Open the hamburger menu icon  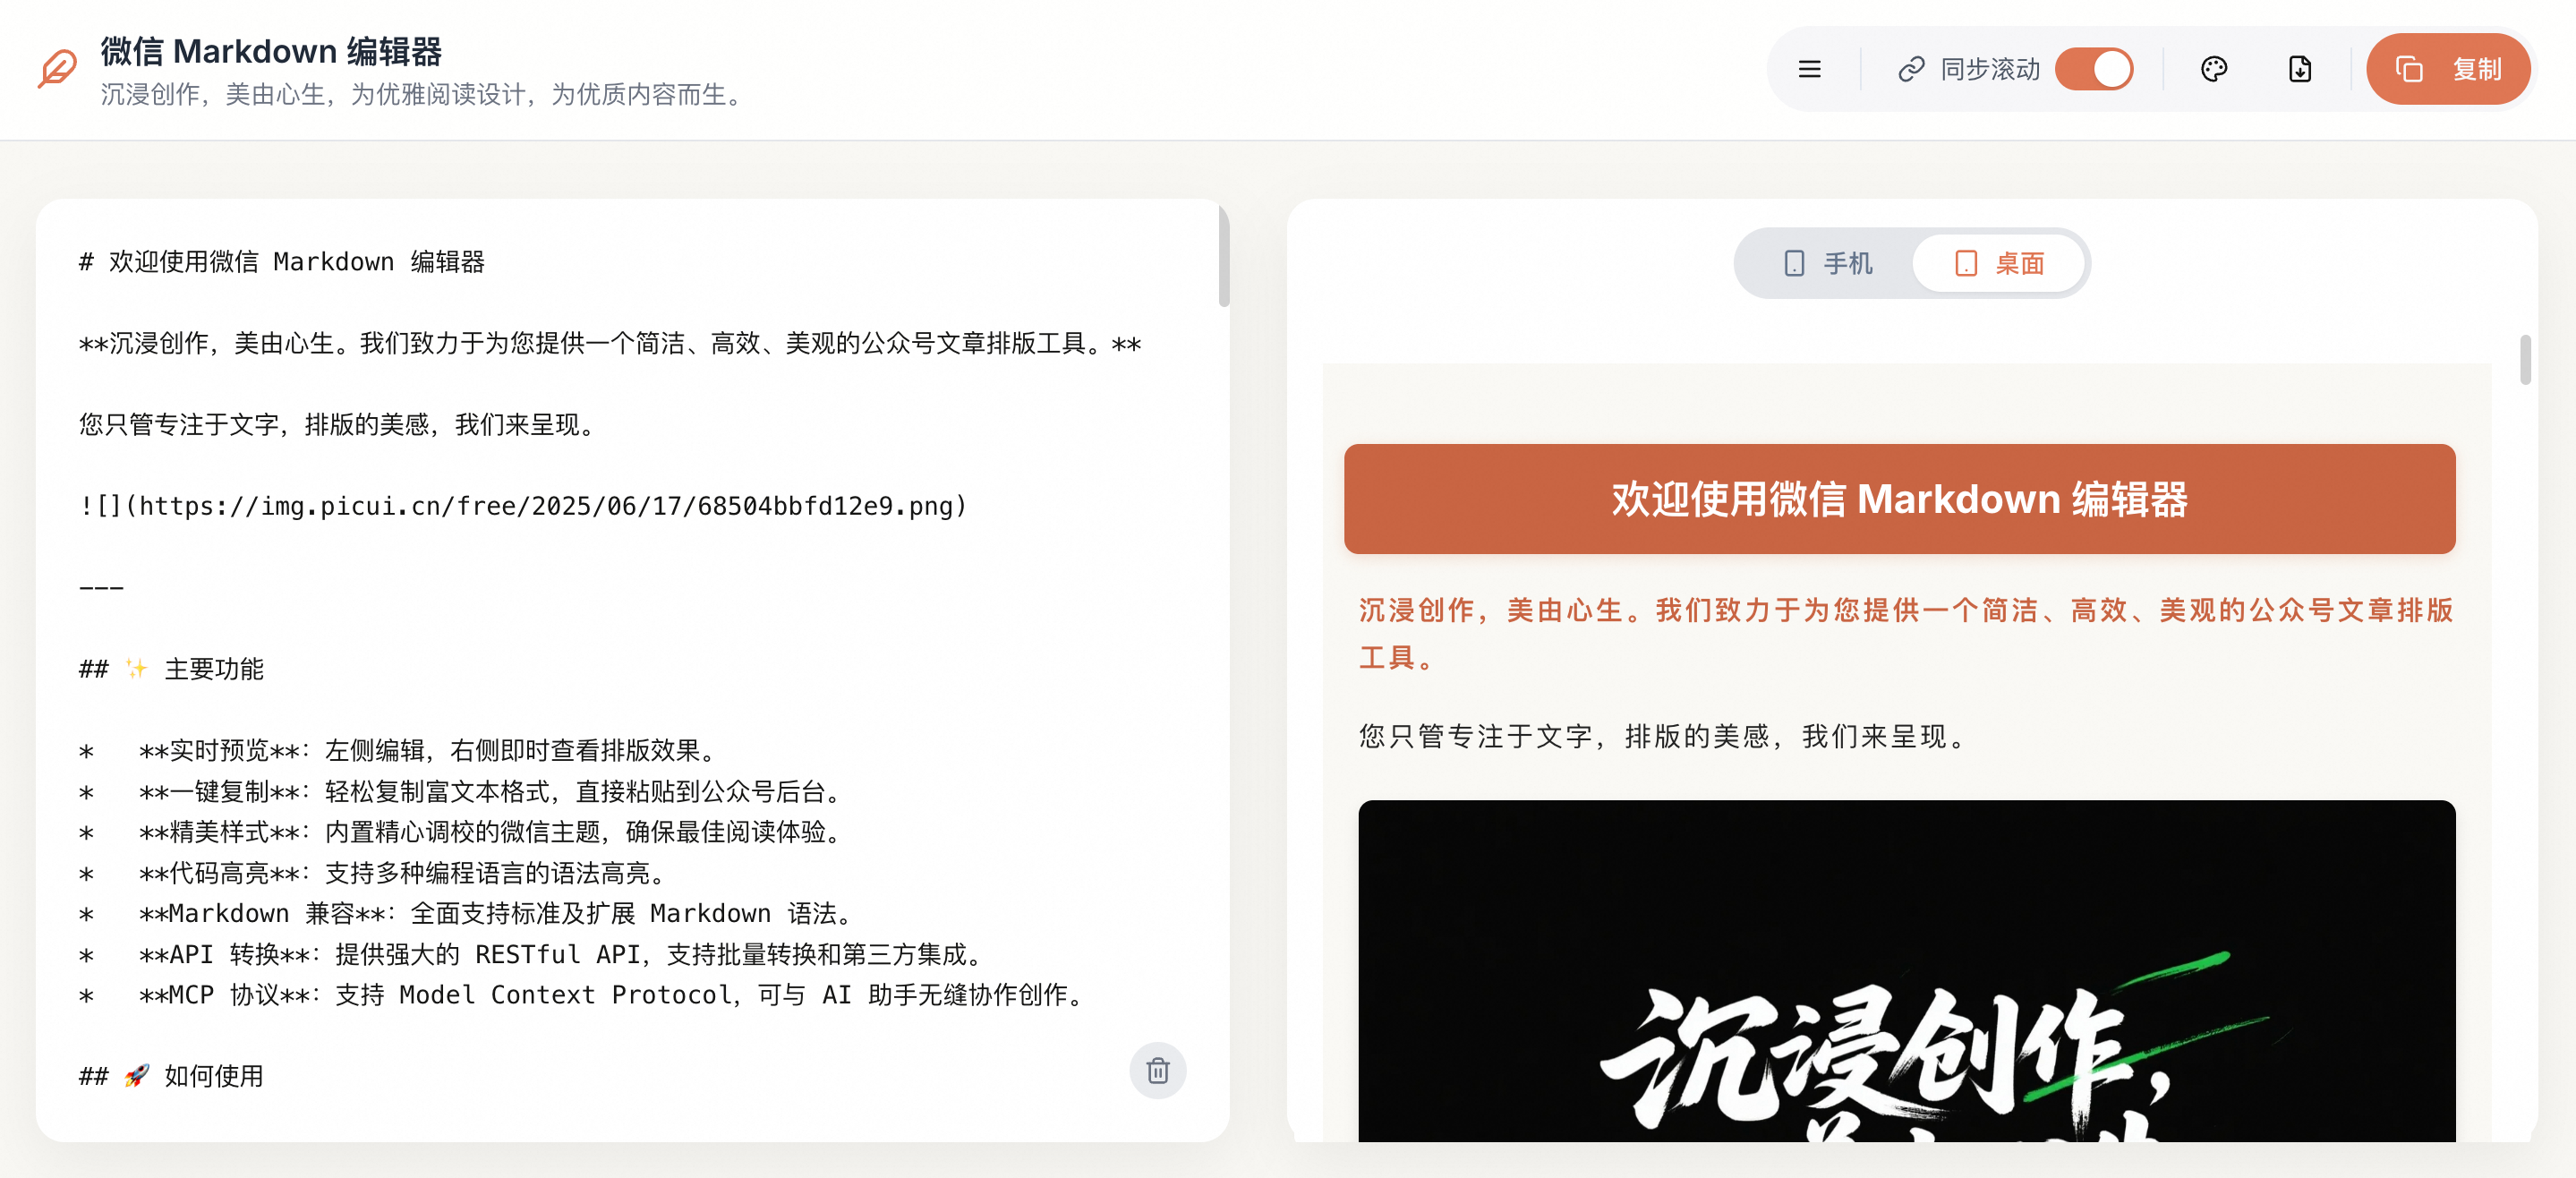coord(1809,69)
